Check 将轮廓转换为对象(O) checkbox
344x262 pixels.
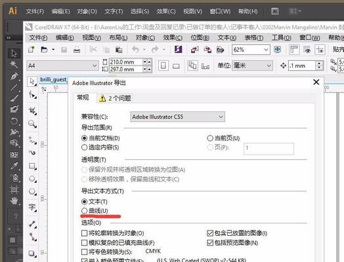pyautogui.click(x=84, y=233)
